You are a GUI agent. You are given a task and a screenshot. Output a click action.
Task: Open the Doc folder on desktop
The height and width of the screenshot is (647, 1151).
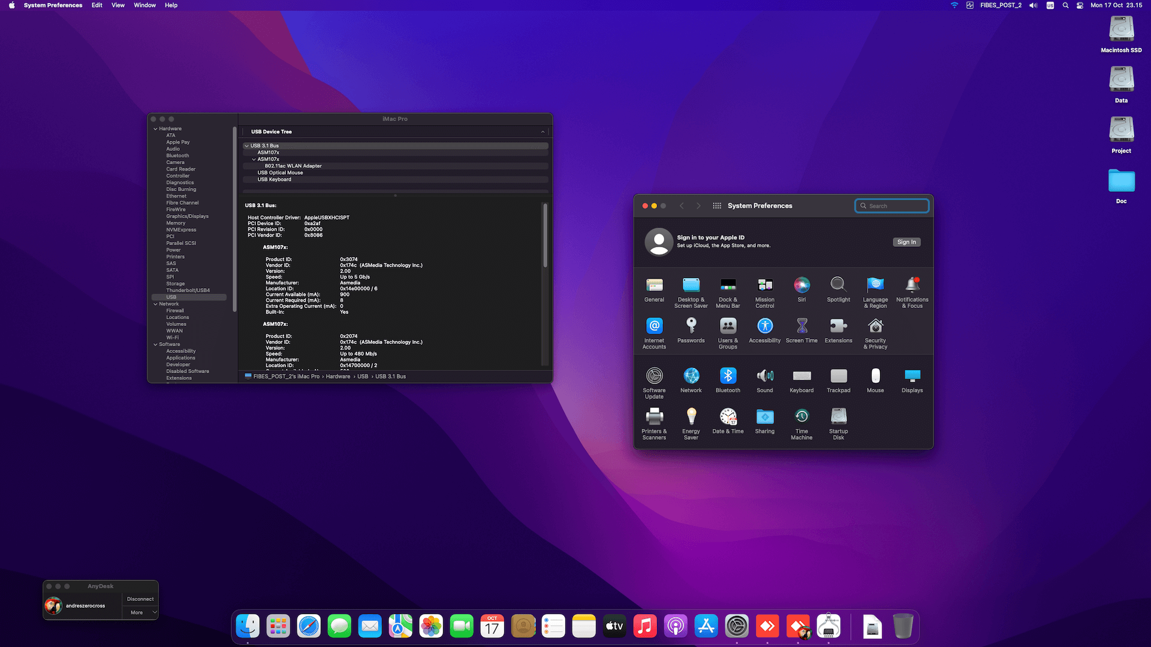[1121, 186]
